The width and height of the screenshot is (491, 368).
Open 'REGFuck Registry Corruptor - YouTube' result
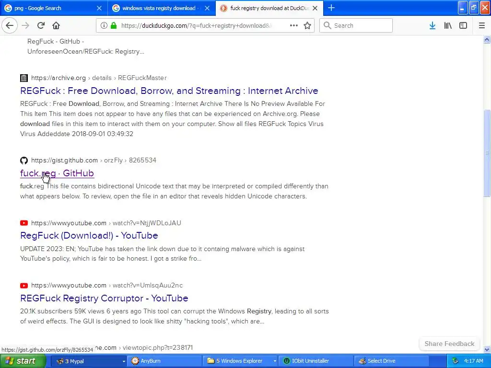pyautogui.click(x=104, y=298)
